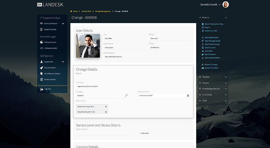Click the pencil icon beside Category
Viewport: 270px width, 148px height.
[x=126, y=95]
